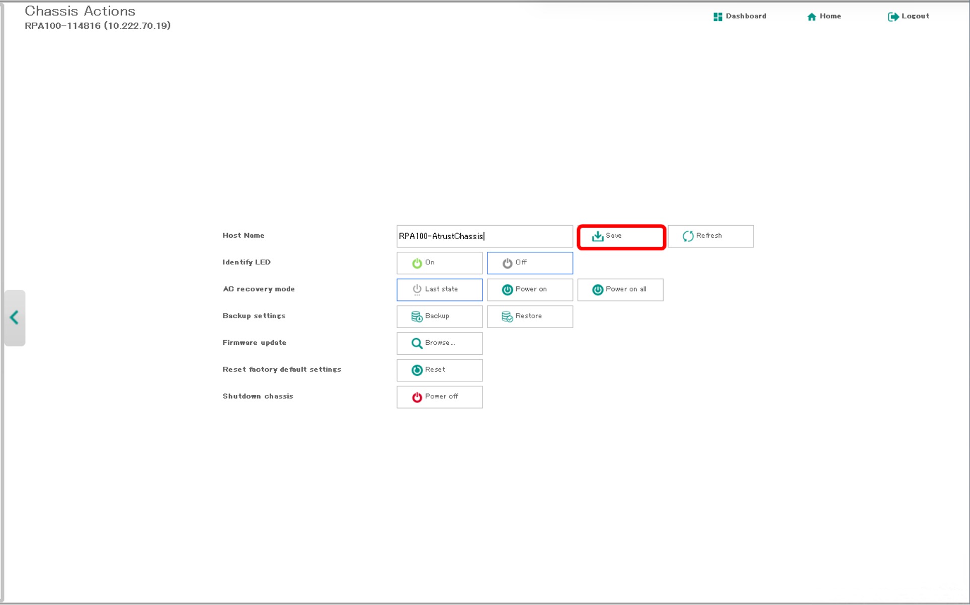Image resolution: width=970 pixels, height=605 pixels.
Task: Click the Save icon next to Host Name
Action: tap(597, 236)
